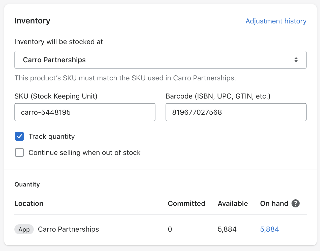The image size is (320, 251).
Task: Click the Committed column header
Action: pyautogui.click(x=186, y=204)
